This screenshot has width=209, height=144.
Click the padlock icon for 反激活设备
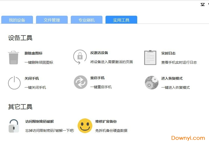click(x=80, y=57)
